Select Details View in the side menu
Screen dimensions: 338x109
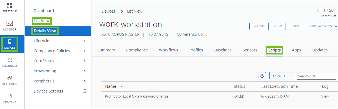tap(45, 31)
